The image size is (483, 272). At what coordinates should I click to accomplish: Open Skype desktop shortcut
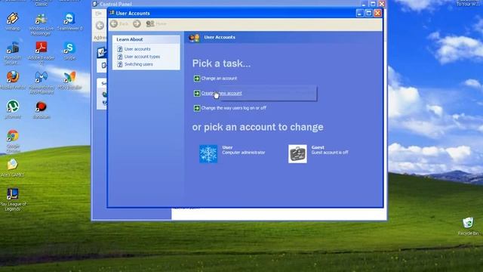pos(69,51)
